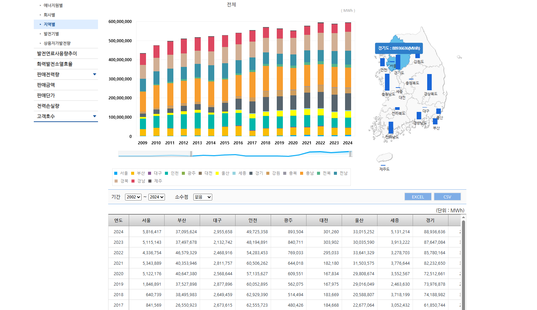
Task: Select 제주도 island on the map
Action: (385, 158)
